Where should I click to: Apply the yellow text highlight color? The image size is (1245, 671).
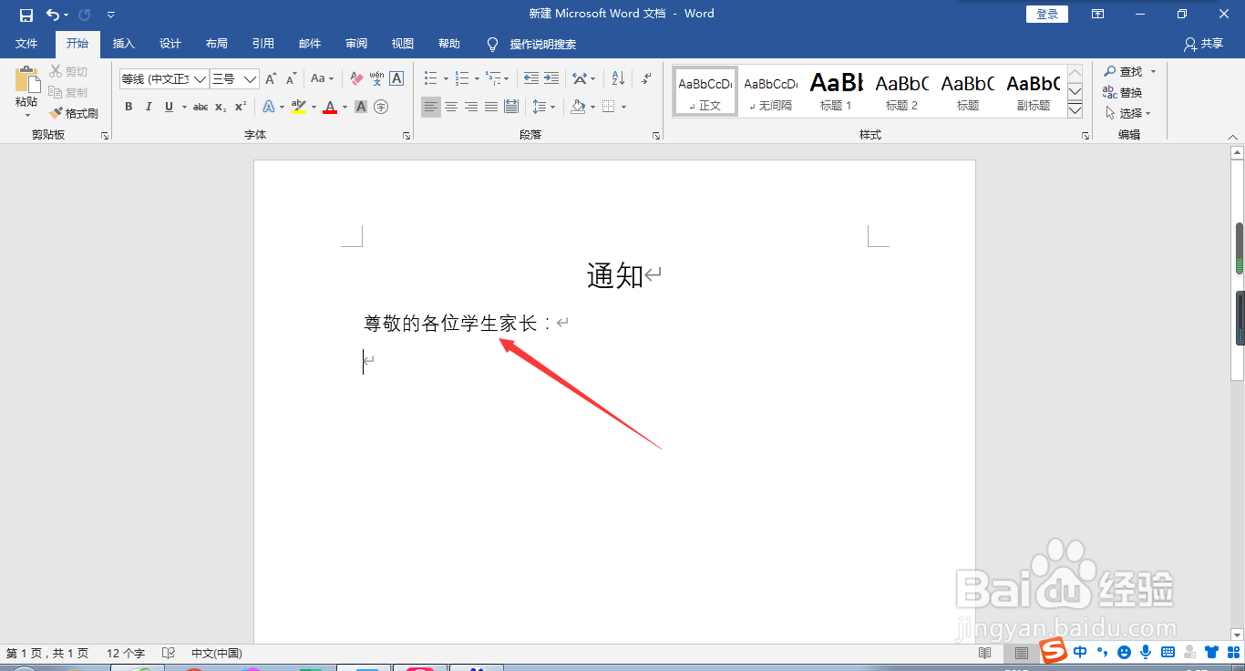tap(299, 107)
